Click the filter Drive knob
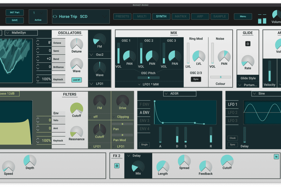The image size is (281, 187). click(x=122, y=101)
